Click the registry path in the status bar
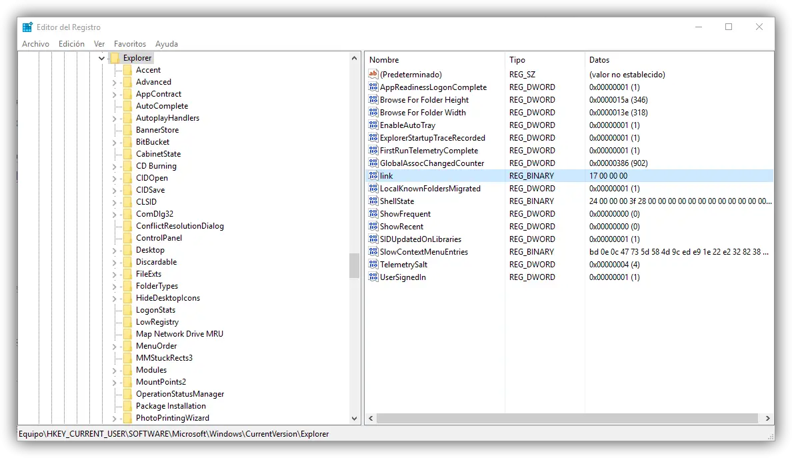This screenshot has height=458, width=792. 174,434
